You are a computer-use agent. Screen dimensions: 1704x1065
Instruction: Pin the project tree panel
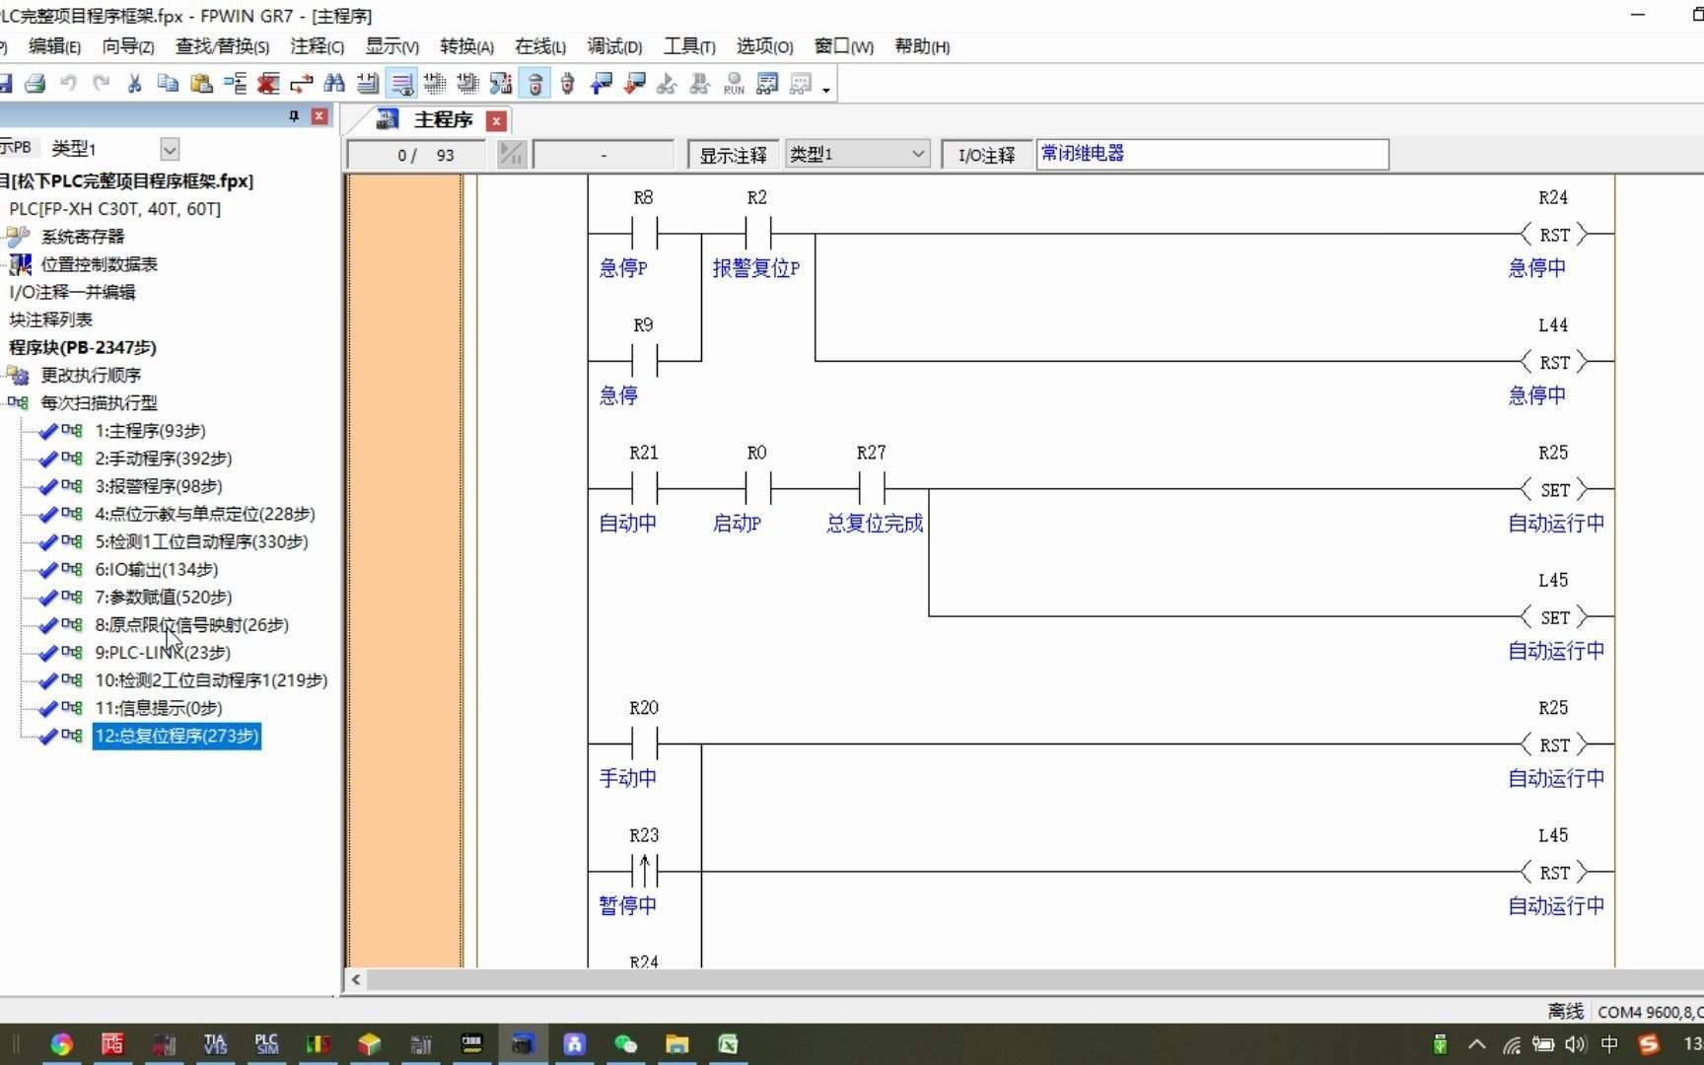[294, 116]
